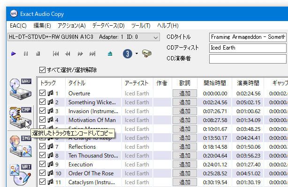Image resolution: width=288 pixels, height=187 pixels.
Task: Click the 歌詞 column header
Action: pos(185,83)
